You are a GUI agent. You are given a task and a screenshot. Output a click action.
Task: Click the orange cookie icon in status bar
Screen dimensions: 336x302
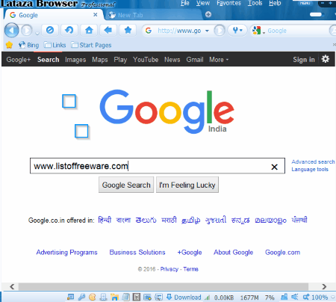click(93, 297)
